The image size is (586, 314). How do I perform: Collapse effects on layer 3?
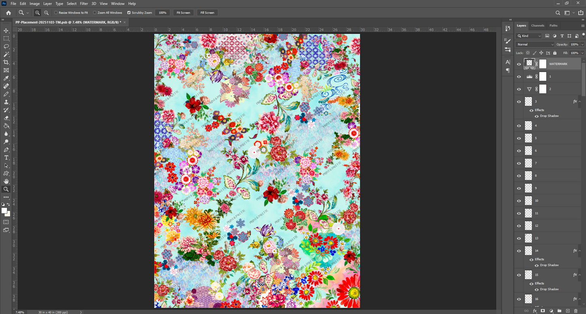click(579, 102)
